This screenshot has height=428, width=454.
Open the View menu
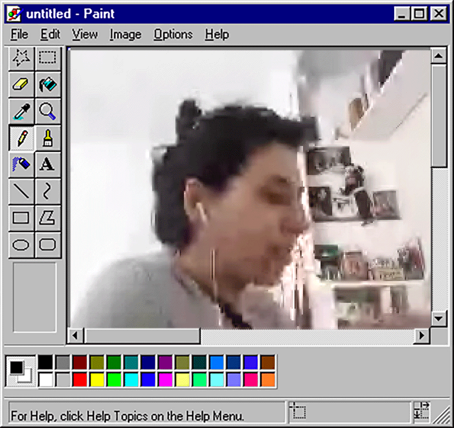pyautogui.click(x=85, y=34)
